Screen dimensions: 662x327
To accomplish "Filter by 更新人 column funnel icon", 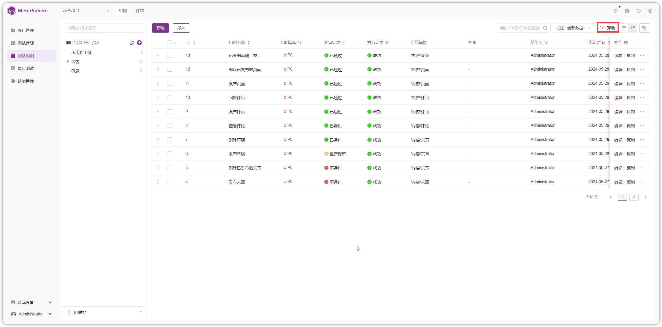I will pyautogui.click(x=546, y=43).
